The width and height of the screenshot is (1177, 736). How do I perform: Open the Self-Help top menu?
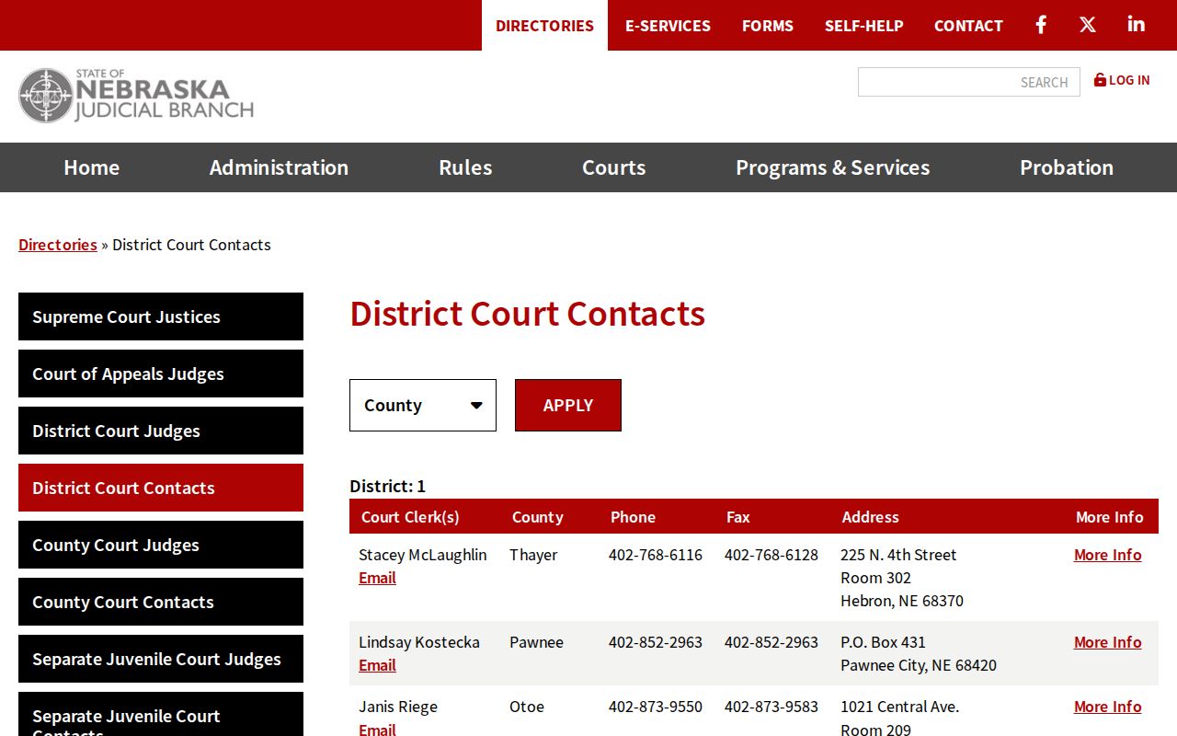[864, 26]
